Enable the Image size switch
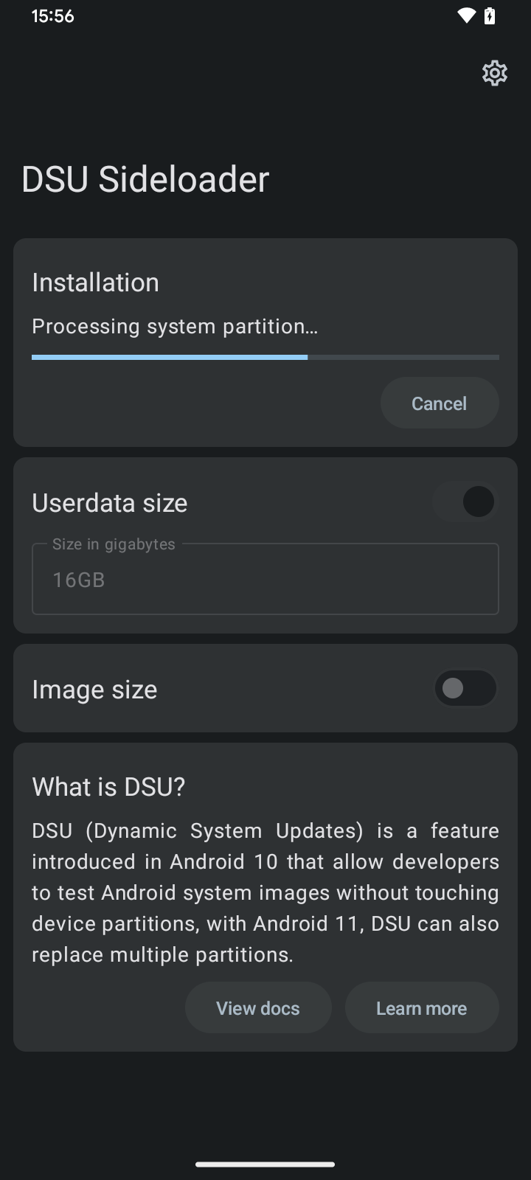531x1180 pixels. [x=465, y=688]
